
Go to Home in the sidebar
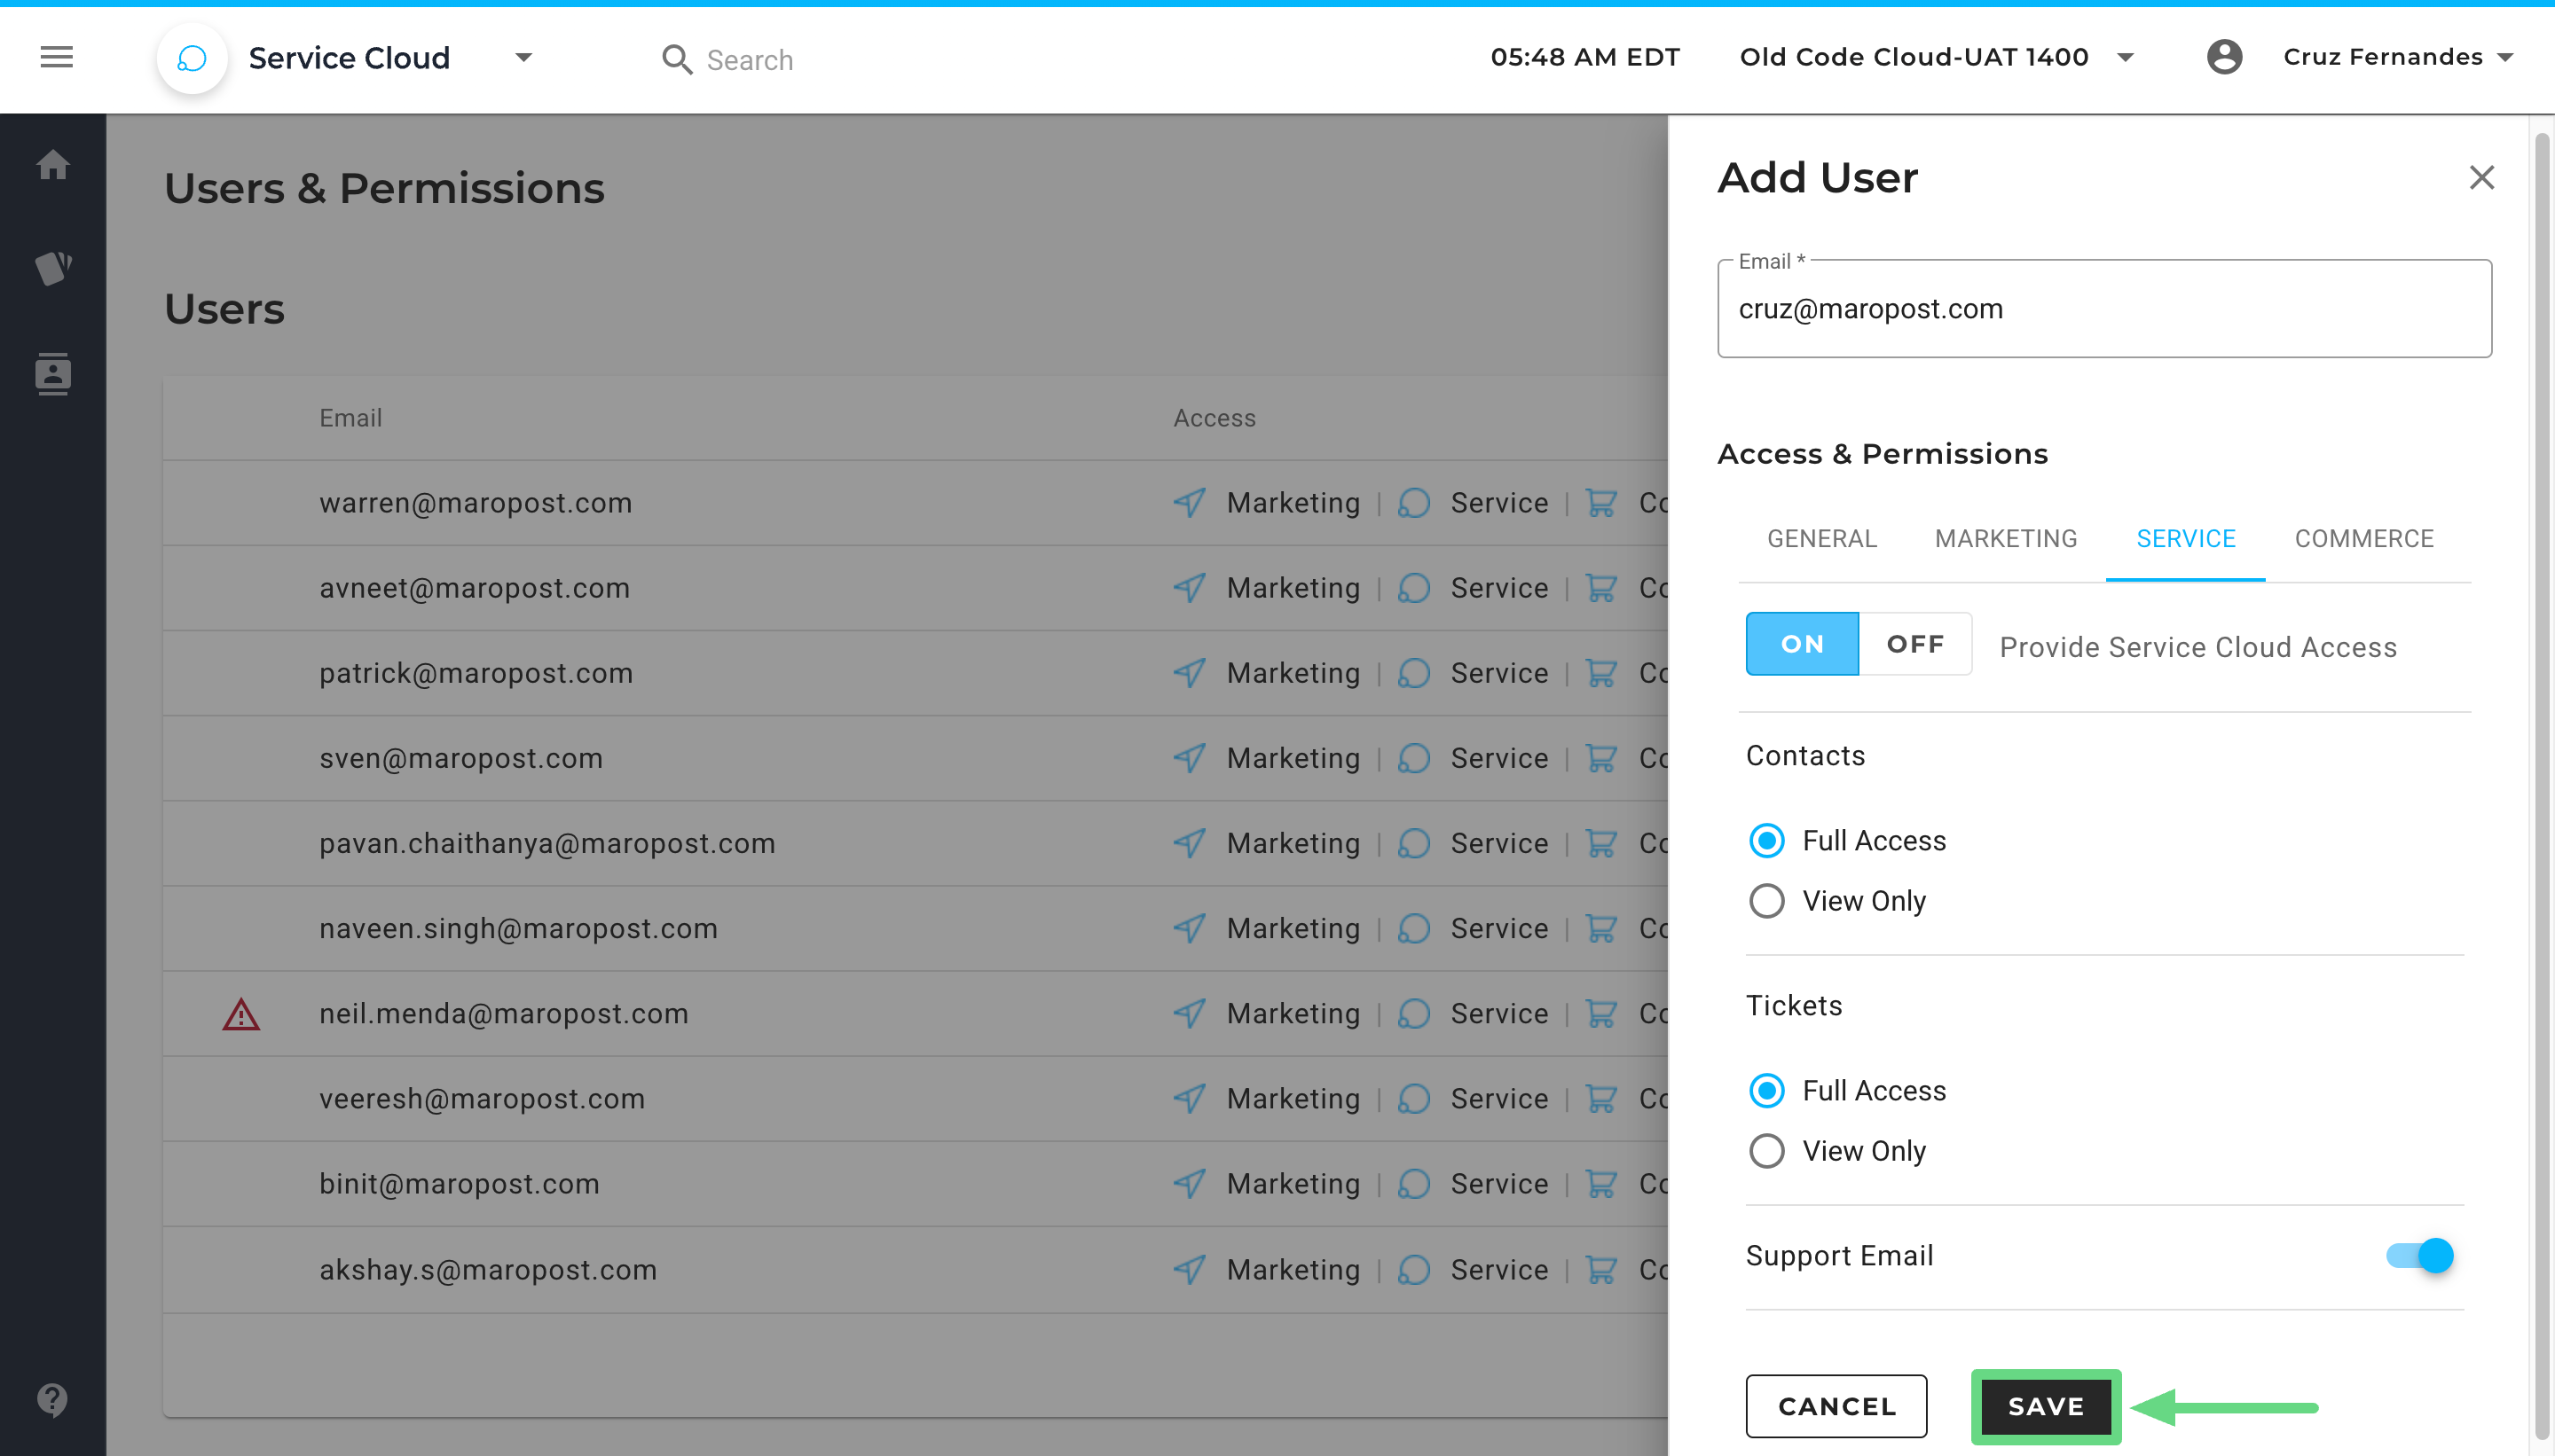click(x=53, y=165)
